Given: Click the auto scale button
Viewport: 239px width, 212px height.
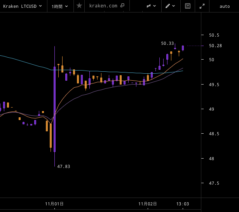Looking at the screenshot, I should point(225,6).
